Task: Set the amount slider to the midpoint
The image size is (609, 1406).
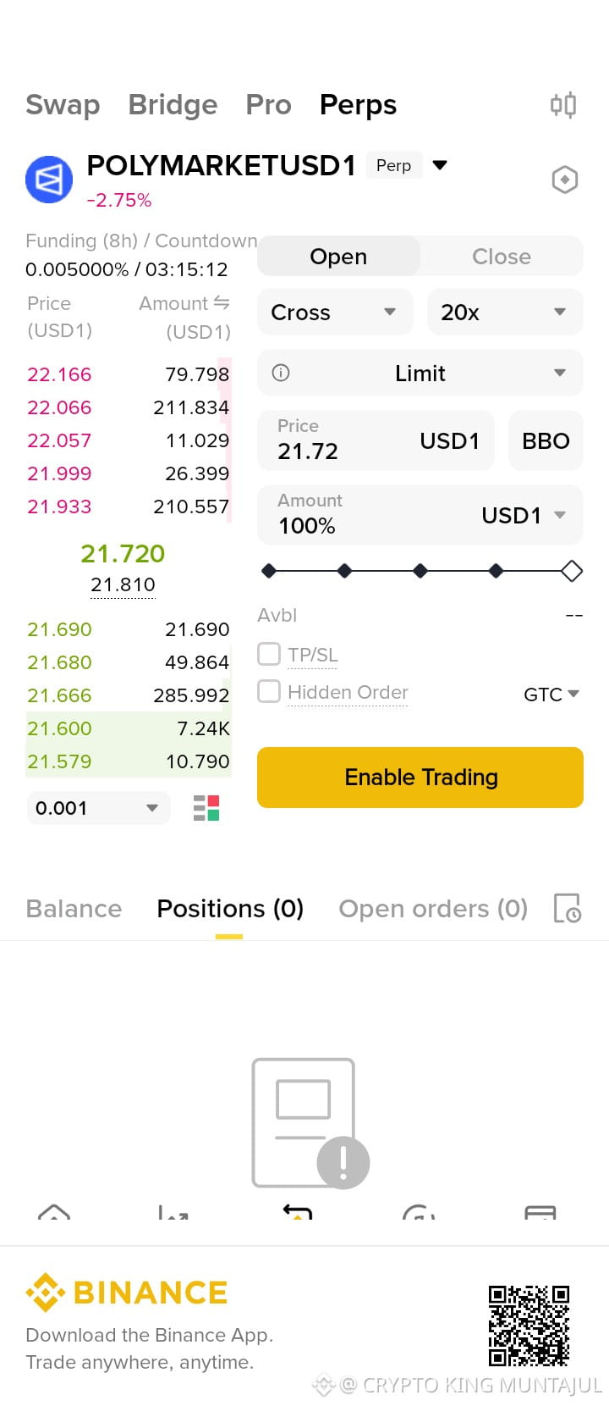Action: 420,571
